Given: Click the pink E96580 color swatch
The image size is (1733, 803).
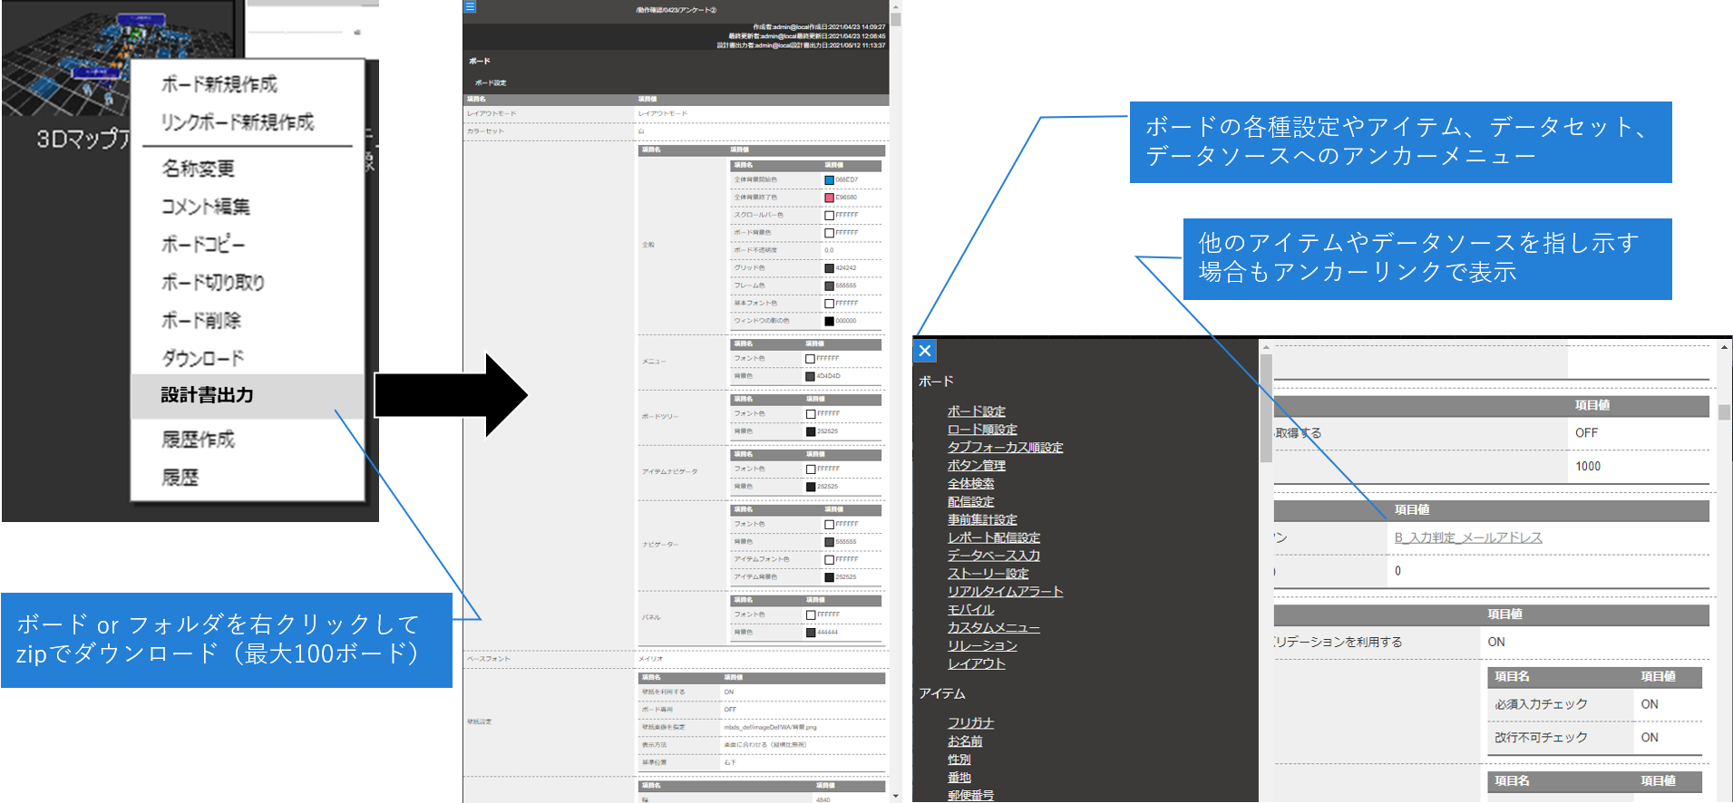Looking at the screenshot, I should click(829, 198).
